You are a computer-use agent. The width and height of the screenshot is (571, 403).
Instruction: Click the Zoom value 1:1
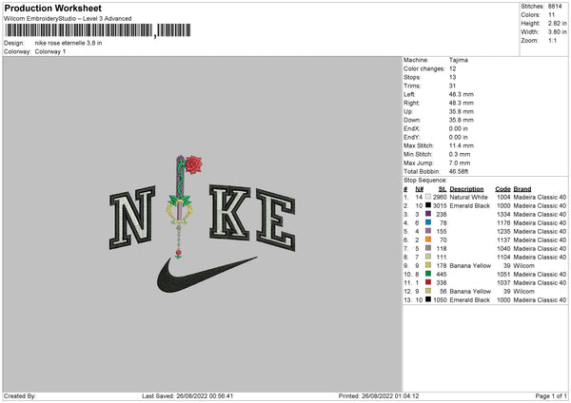click(x=552, y=40)
